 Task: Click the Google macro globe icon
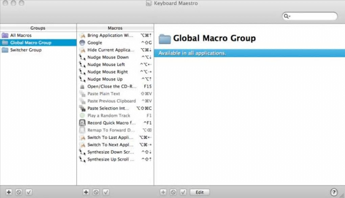click(82, 43)
